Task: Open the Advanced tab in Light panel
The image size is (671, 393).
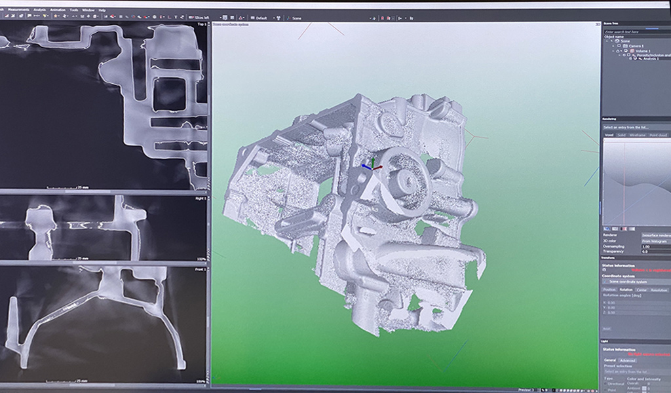Action: (x=628, y=360)
